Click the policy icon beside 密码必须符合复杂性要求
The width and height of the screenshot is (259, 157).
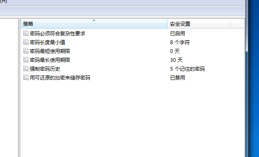point(26,33)
